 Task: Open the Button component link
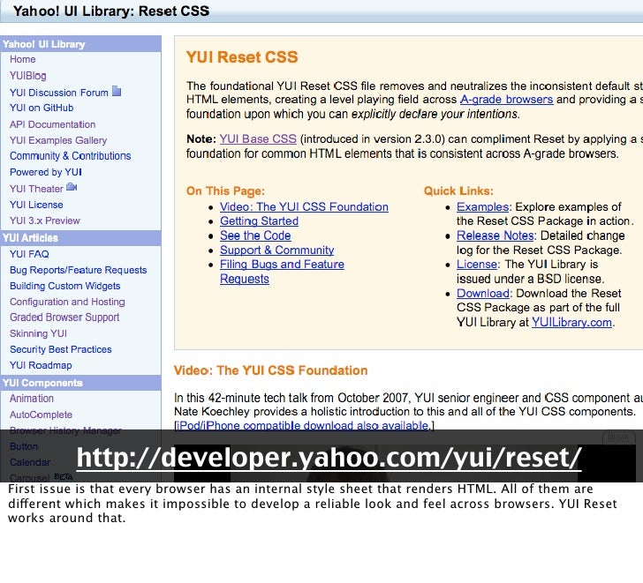[x=24, y=446]
